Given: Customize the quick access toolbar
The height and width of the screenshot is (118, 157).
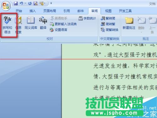Looking at the screenshot, I should coord(51,3).
